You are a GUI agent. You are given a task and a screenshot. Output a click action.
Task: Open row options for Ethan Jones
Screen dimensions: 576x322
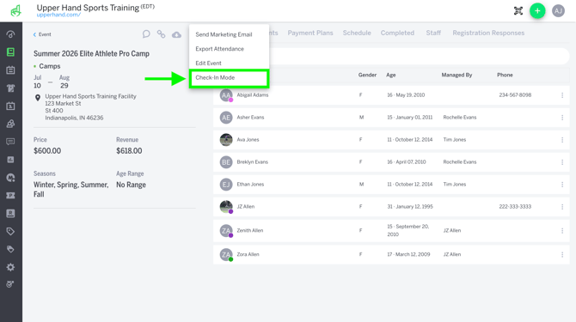562,185
